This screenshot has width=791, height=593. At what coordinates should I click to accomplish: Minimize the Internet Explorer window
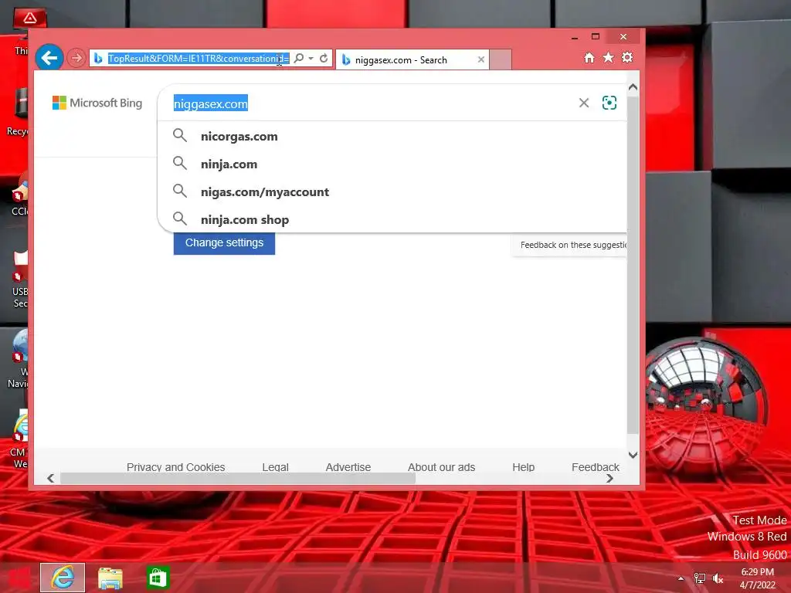click(574, 37)
